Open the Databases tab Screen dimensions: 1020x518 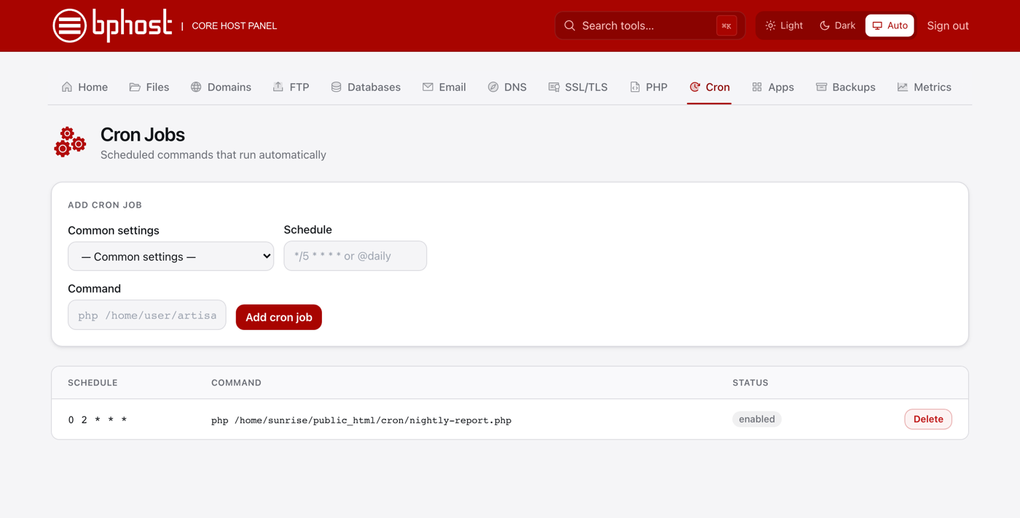pos(366,87)
